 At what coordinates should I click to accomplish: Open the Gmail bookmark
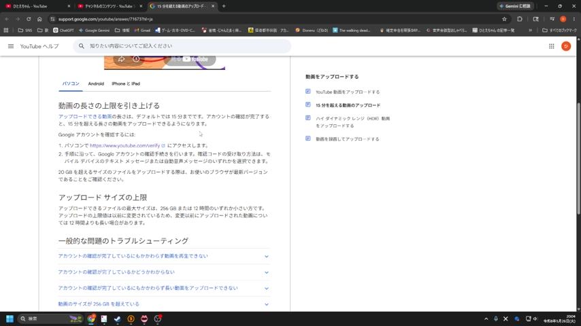pos(142,31)
